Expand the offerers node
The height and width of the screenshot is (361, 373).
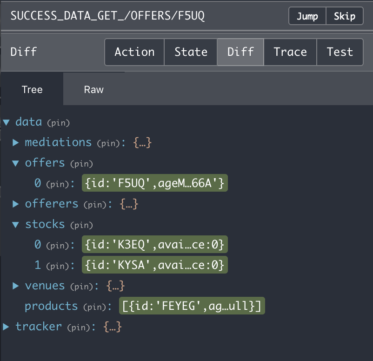coord(15,203)
